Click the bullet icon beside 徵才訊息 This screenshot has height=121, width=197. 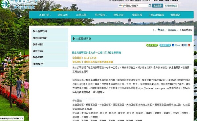[34, 64]
